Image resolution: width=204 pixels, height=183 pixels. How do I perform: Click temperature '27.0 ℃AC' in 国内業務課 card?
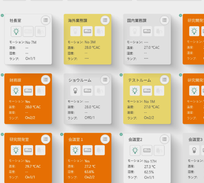[152, 48]
